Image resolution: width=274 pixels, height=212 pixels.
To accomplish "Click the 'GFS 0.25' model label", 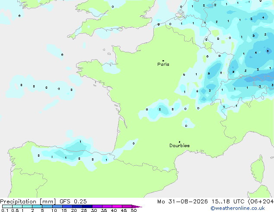I will coord(73,202).
